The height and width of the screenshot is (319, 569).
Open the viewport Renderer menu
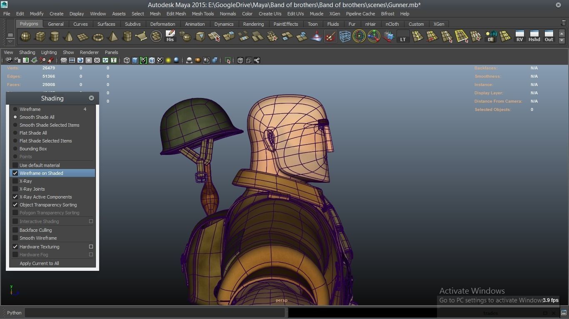tap(89, 52)
